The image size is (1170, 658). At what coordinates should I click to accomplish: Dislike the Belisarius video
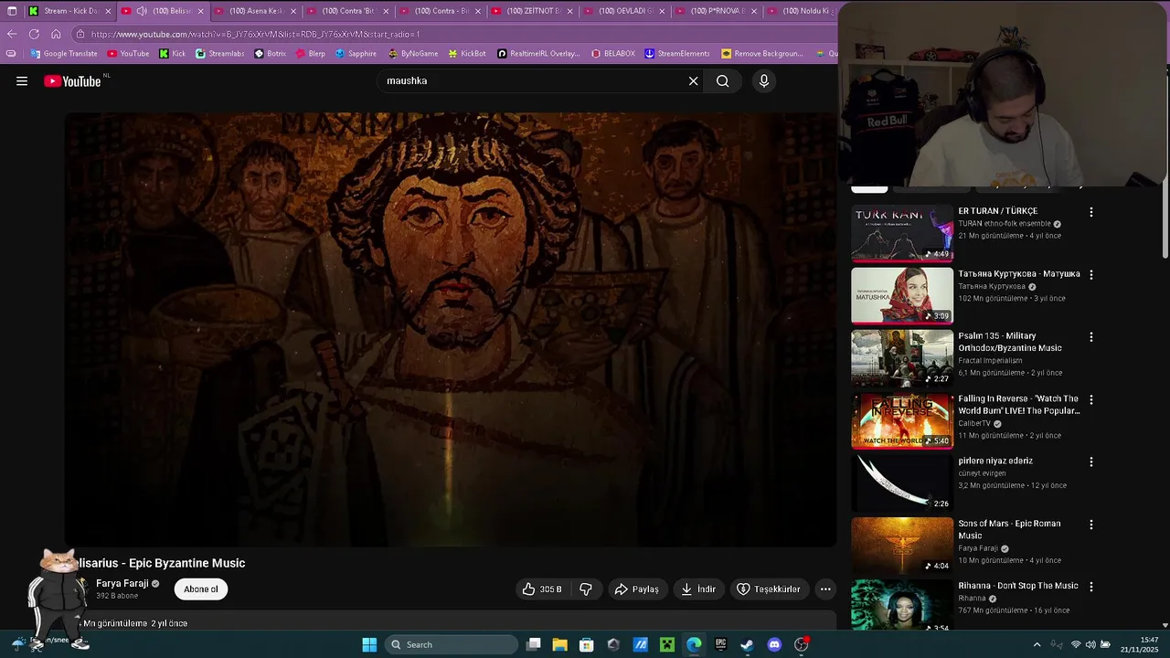pos(587,589)
